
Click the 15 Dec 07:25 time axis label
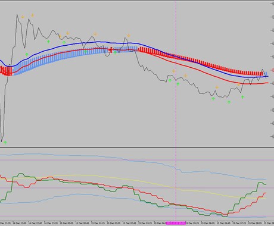[x=239, y=223]
